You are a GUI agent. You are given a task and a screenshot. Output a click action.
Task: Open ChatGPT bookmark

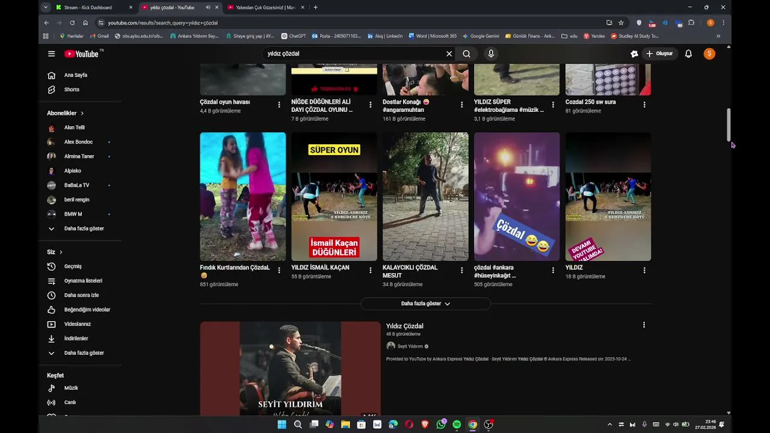pos(294,36)
